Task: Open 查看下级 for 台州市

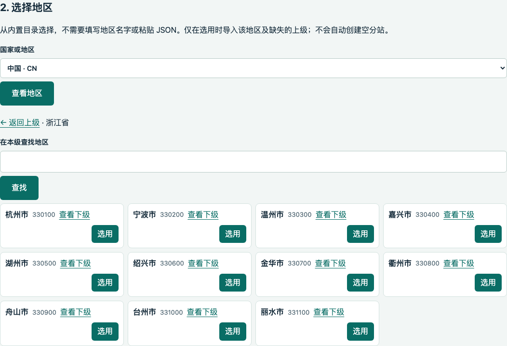Action: [202, 312]
